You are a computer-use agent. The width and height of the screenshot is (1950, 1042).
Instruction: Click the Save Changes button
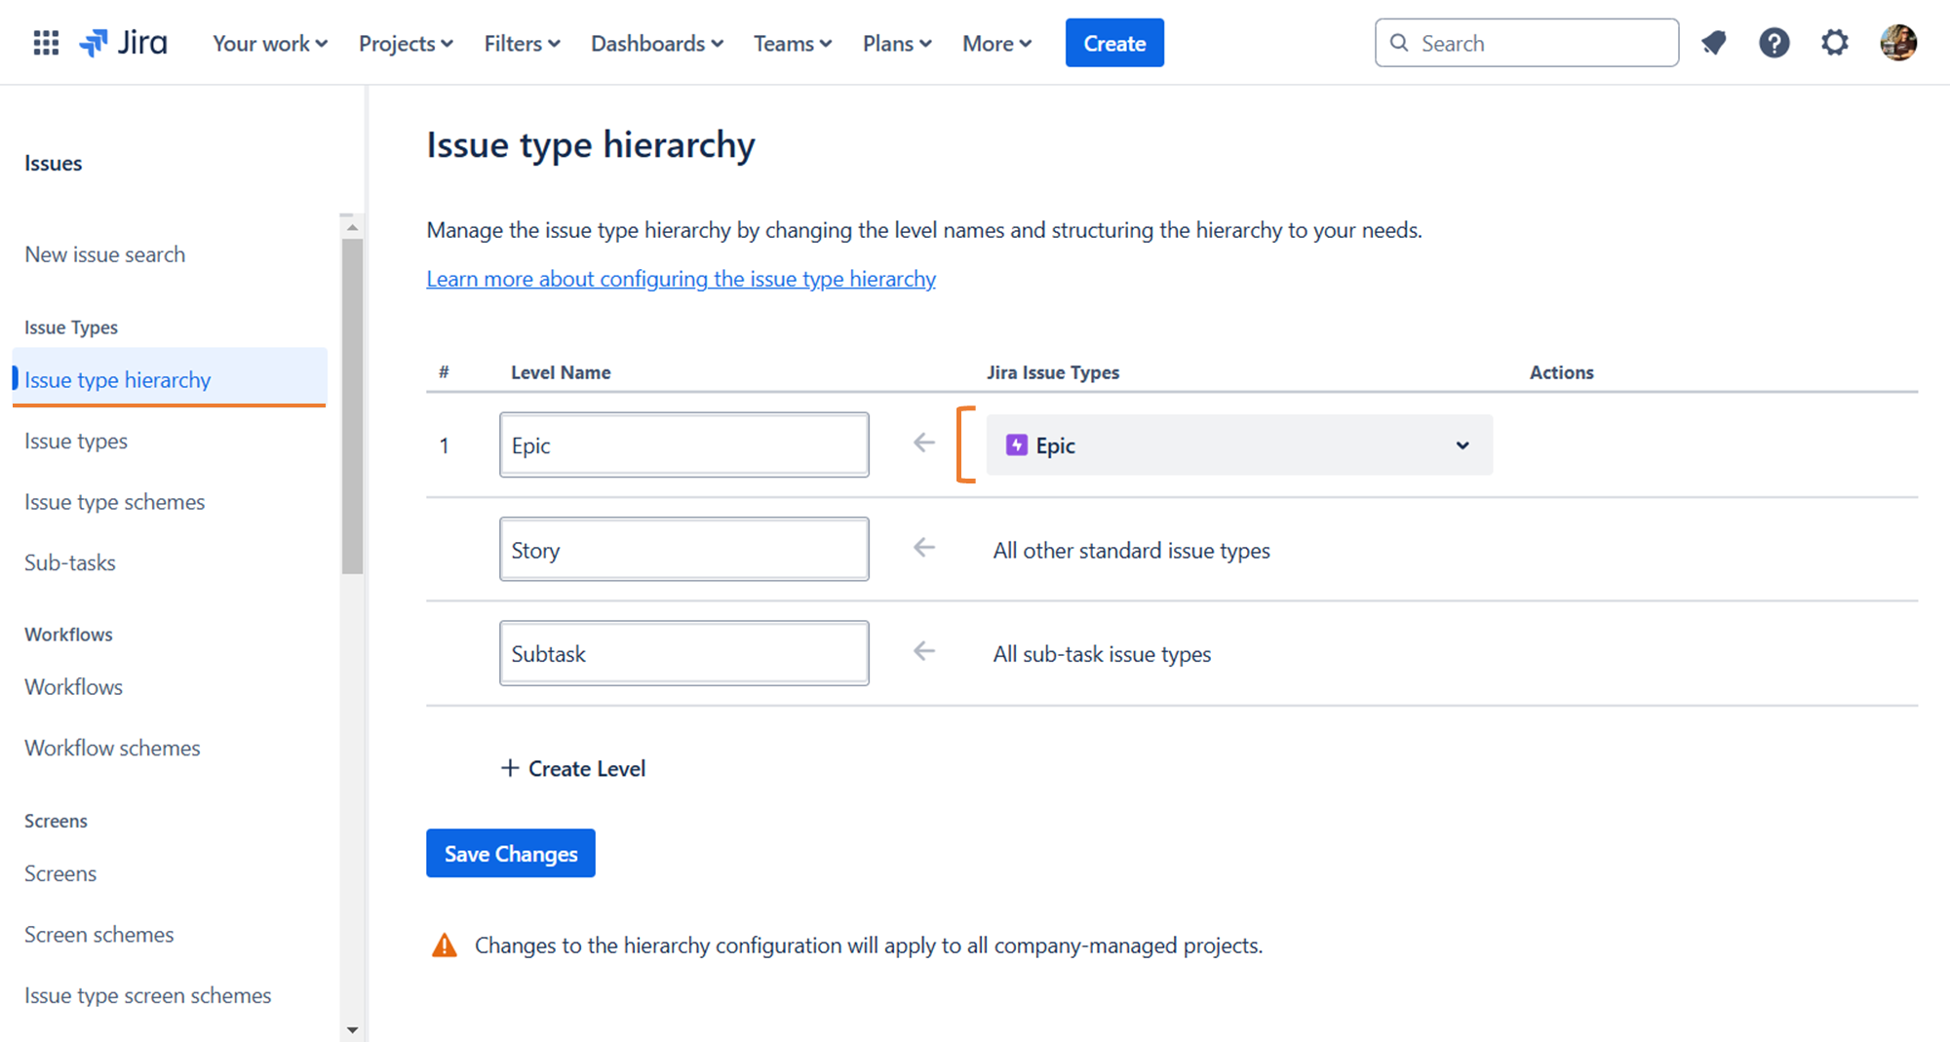click(x=510, y=853)
